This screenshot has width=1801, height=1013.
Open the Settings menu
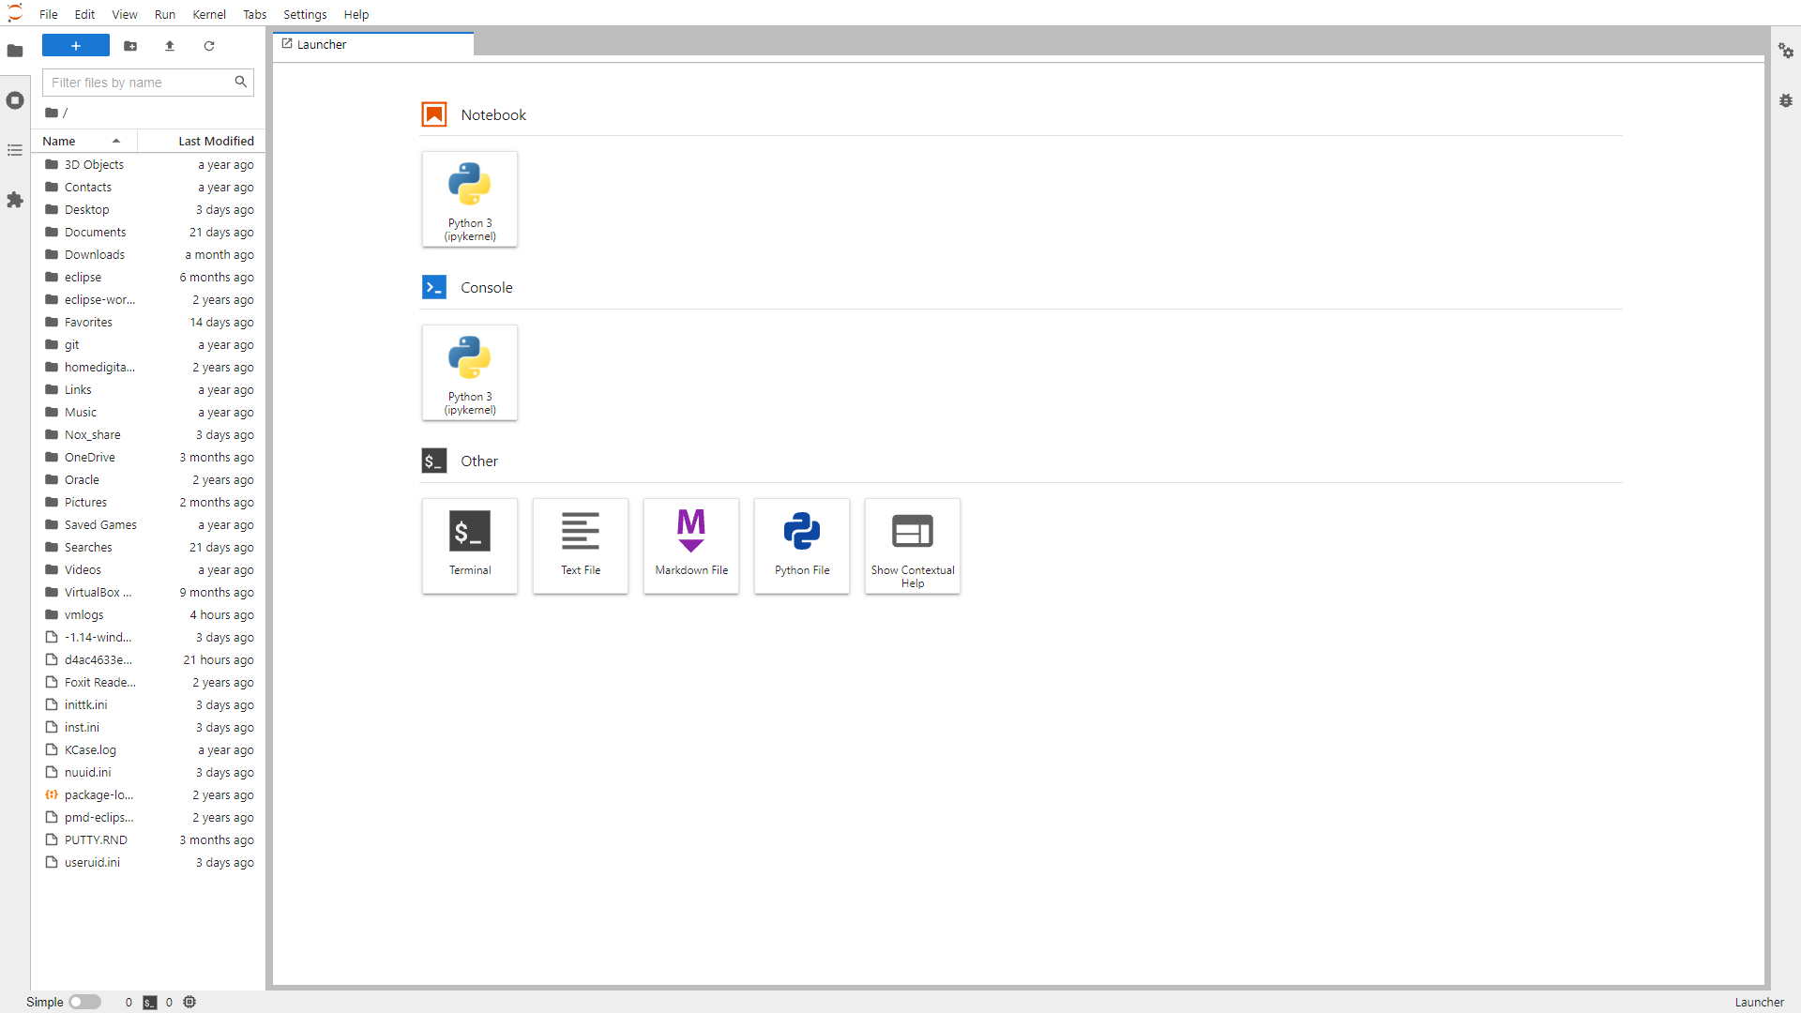305,14
